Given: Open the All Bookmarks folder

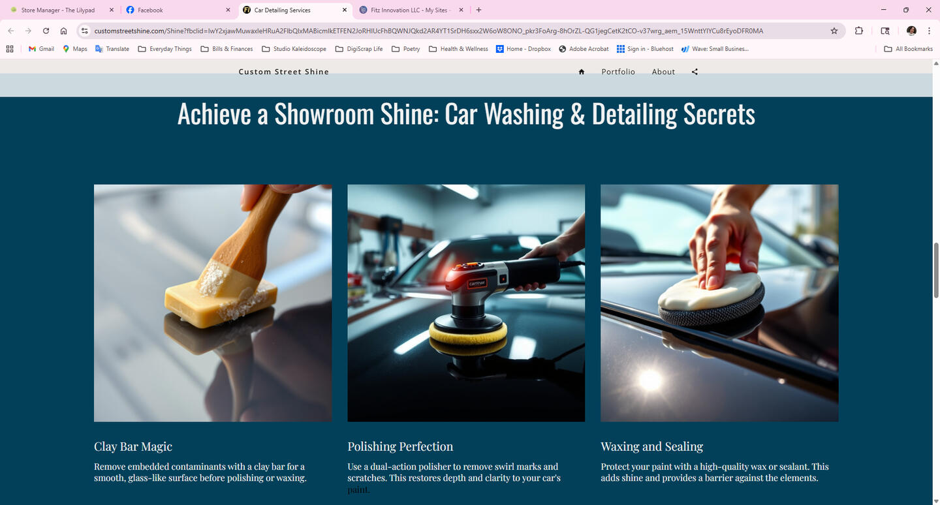Looking at the screenshot, I should (908, 49).
